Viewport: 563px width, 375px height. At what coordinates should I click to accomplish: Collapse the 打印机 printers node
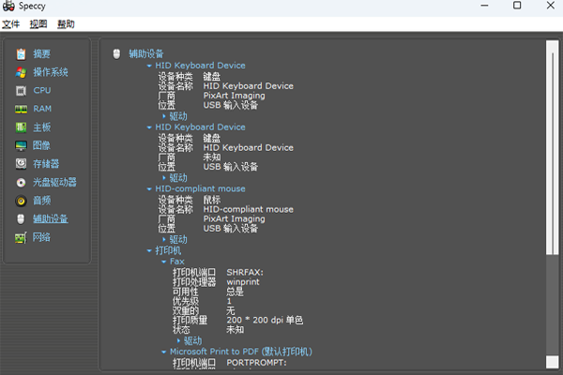point(149,251)
